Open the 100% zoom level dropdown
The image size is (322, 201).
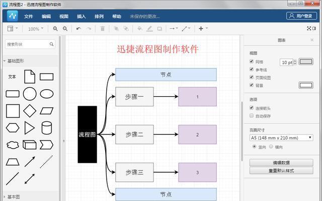point(36,29)
